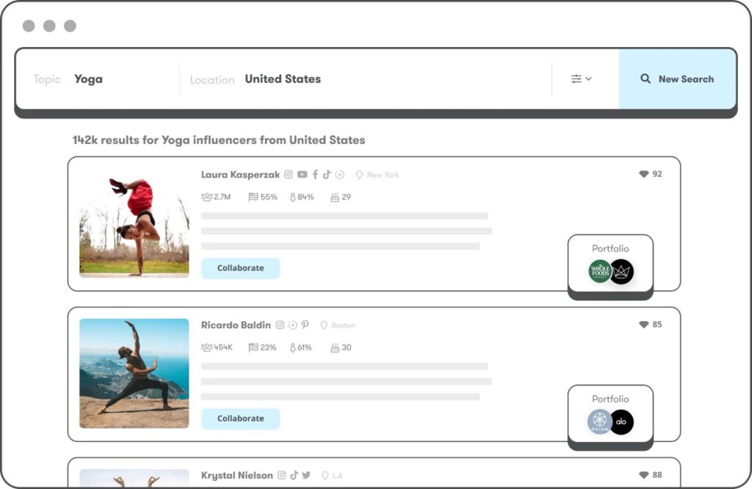The width and height of the screenshot is (752, 489).
Task: Click the Boston location text
Action: pyautogui.click(x=344, y=325)
